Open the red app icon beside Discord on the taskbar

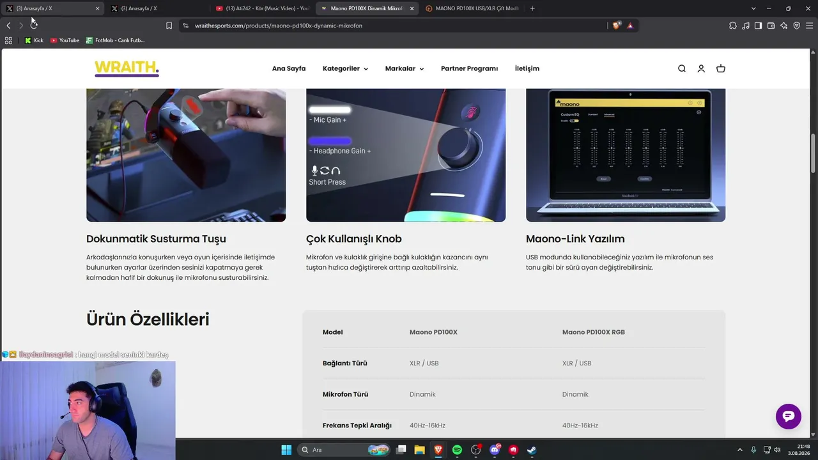(513, 450)
